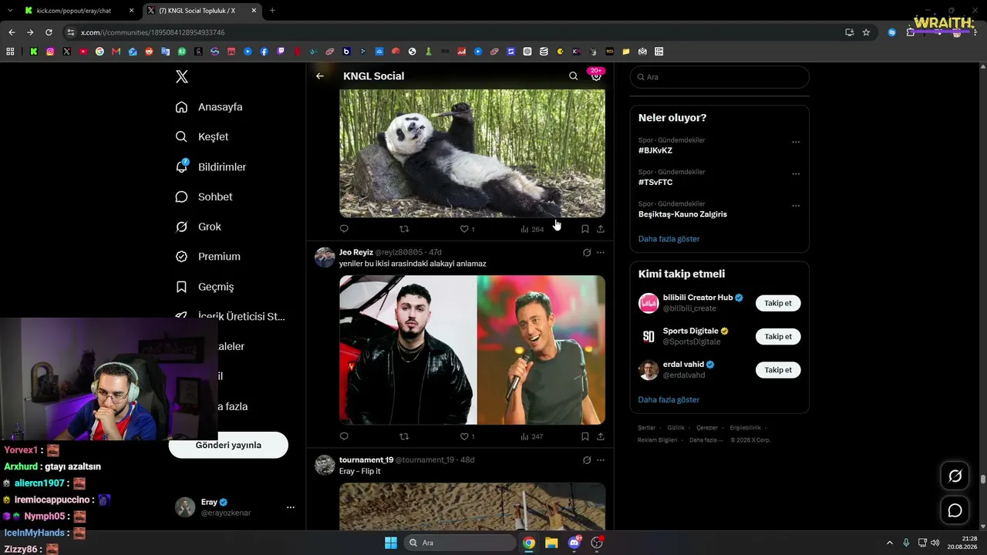Open left photo in Jeo Reyiz post
Viewport: 987px width, 555px height.
[408, 350]
